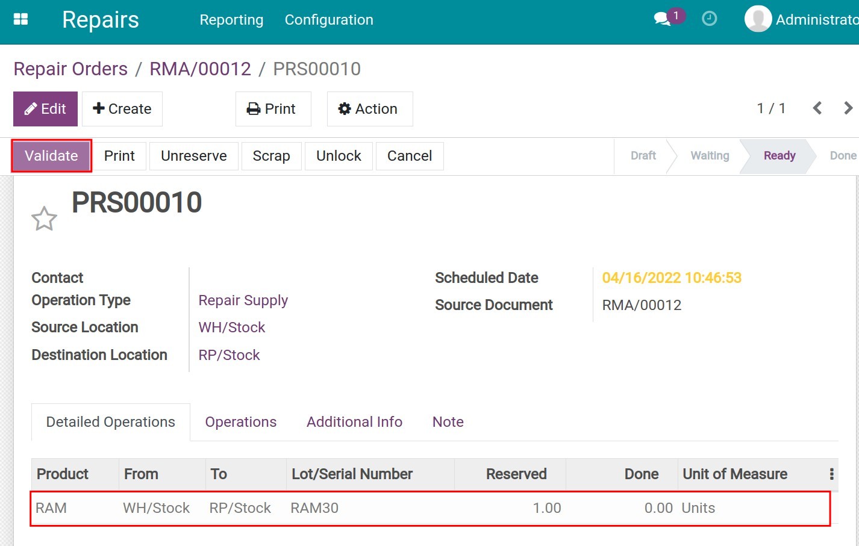Open the Configuration menu
Image resolution: width=859 pixels, height=546 pixels.
(329, 20)
